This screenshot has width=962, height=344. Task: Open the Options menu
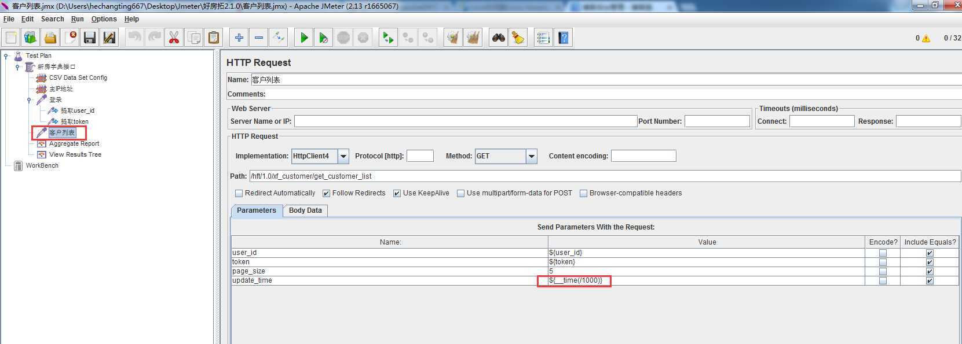click(x=104, y=19)
